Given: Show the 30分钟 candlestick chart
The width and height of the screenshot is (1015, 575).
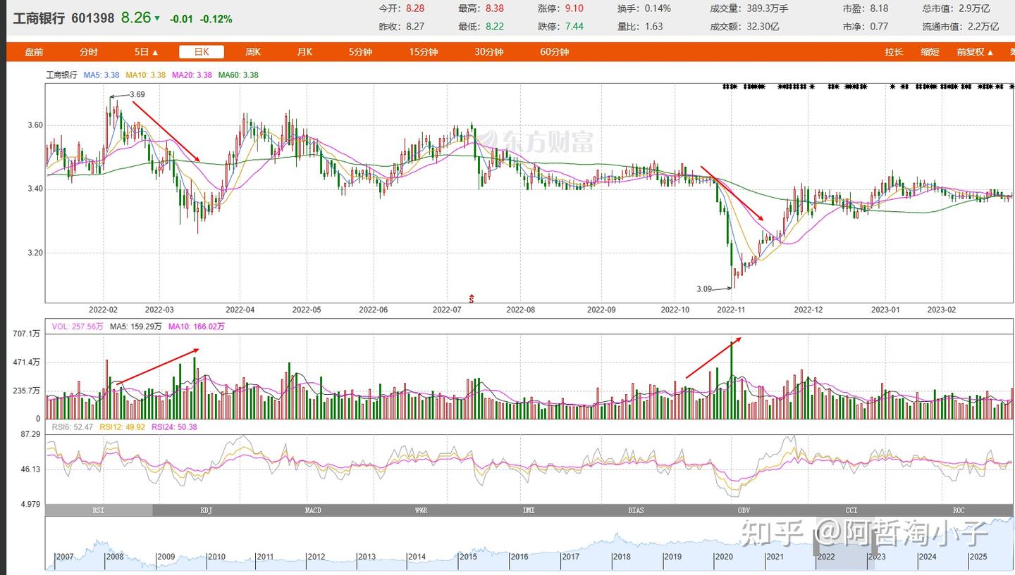Looking at the screenshot, I should click(x=489, y=52).
